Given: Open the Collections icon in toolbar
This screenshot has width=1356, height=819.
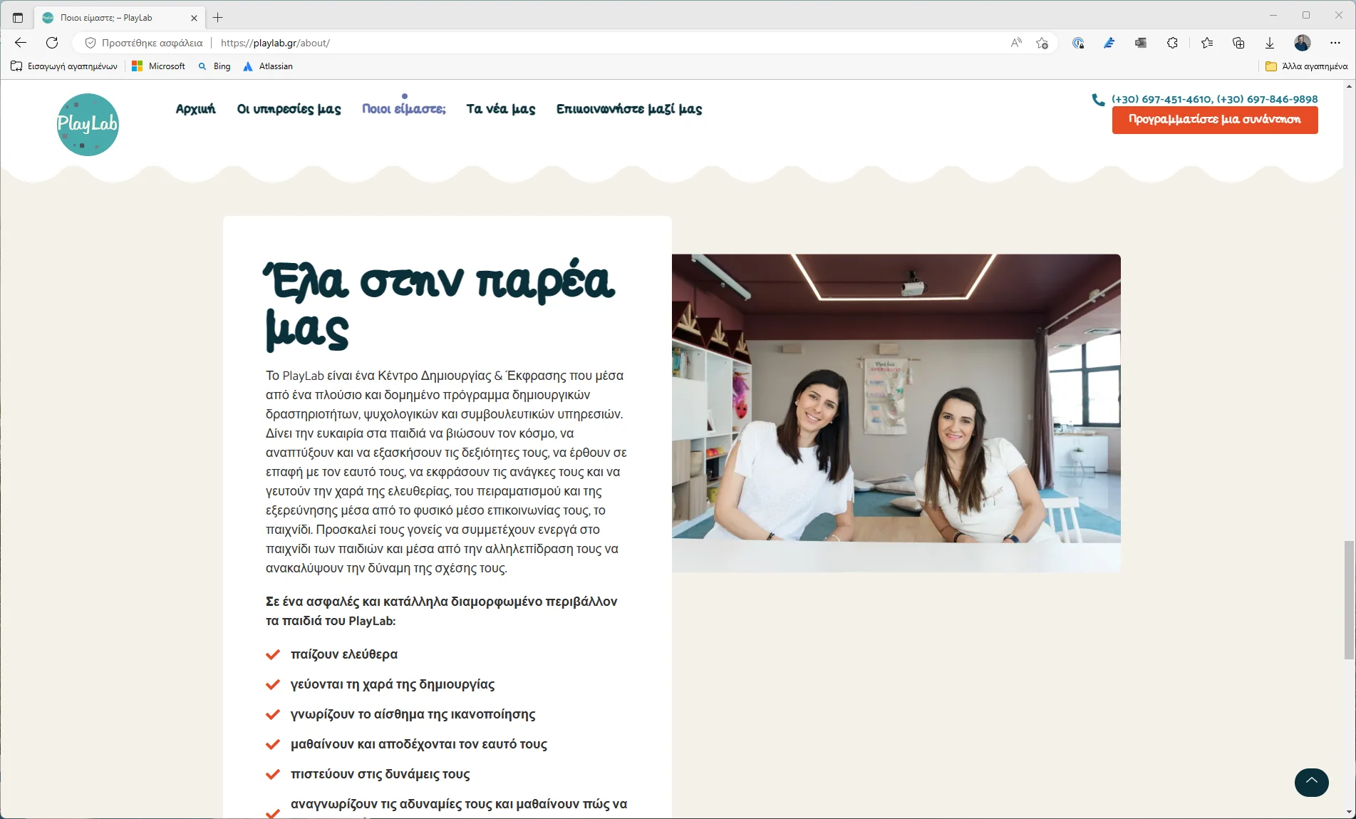Looking at the screenshot, I should (1238, 43).
